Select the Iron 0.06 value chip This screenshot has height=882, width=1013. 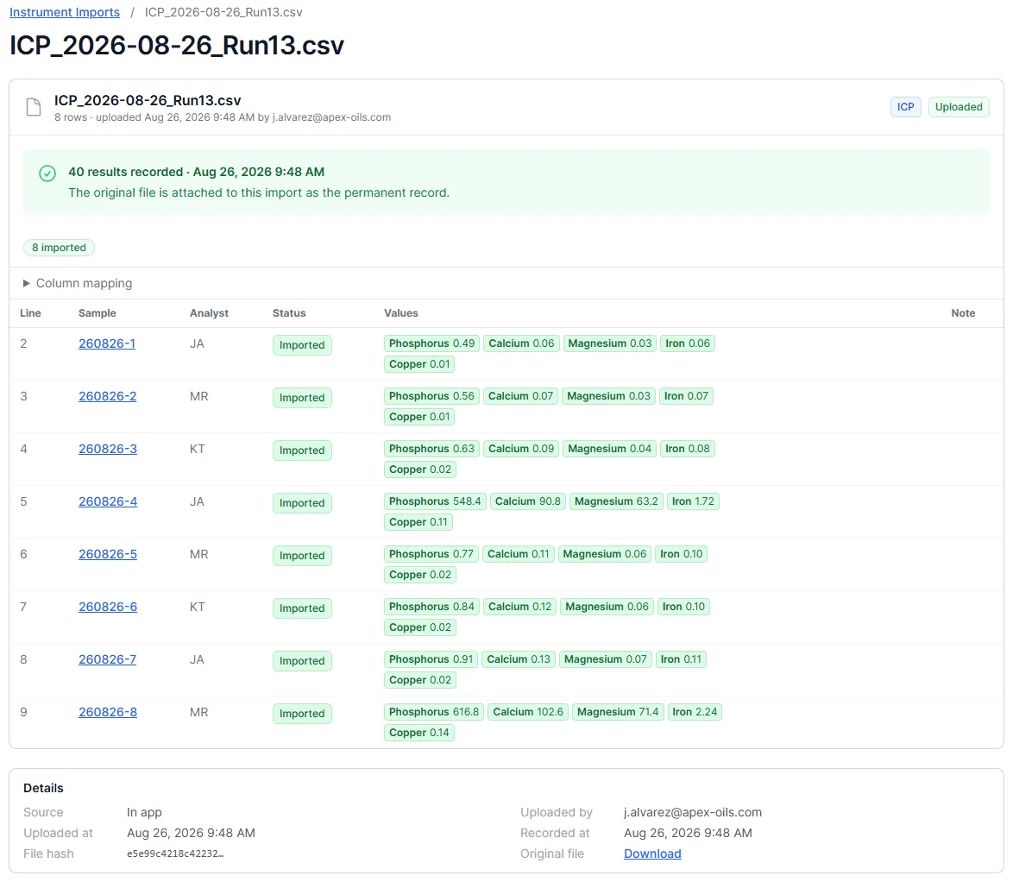click(x=688, y=343)
